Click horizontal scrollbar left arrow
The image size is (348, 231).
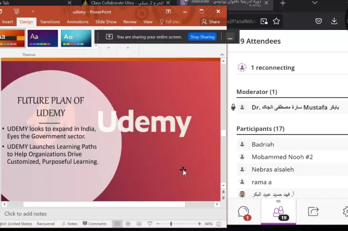(4, 204)
